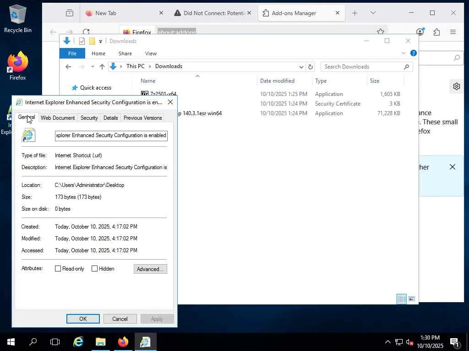The width and height of the screenshot is (469, 351).
Task: Show hidden system tray icons
Action: (x=387, y=342)
